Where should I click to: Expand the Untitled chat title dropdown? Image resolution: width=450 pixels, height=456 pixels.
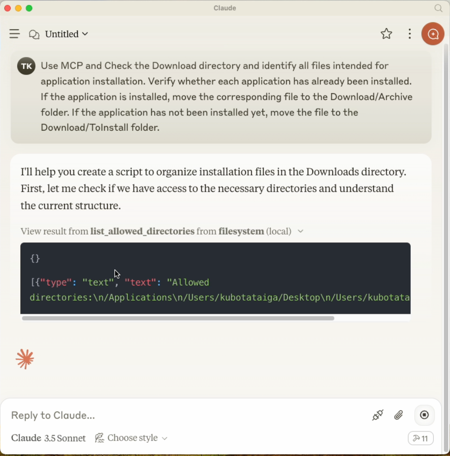click(x=66, y=34)
